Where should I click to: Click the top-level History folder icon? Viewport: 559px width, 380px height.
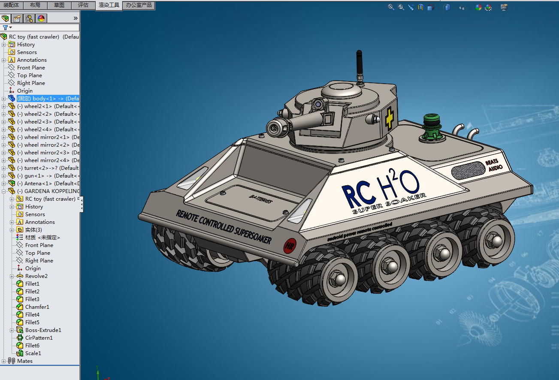(12, 45)
